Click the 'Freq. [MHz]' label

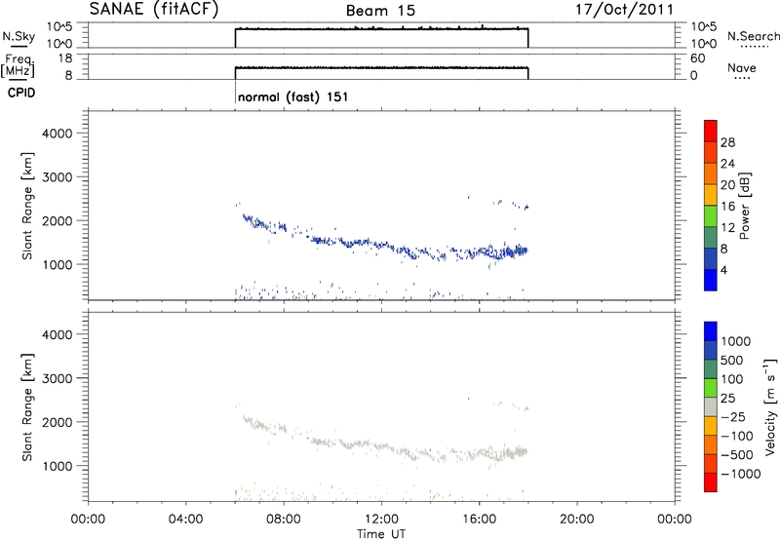[x=19, y=66]
